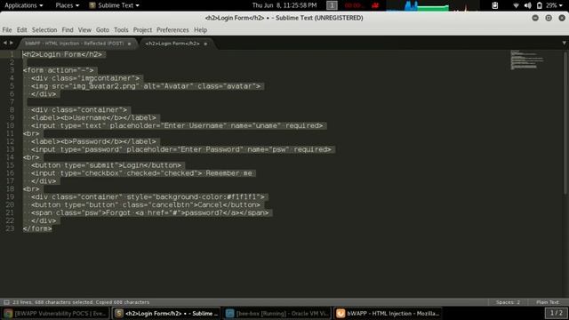Open the View menu

coord(84,29)
